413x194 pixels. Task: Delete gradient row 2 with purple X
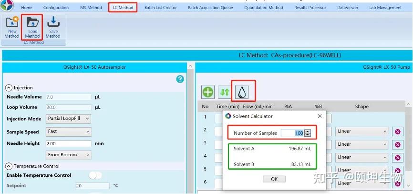click(x=397, y=131)
